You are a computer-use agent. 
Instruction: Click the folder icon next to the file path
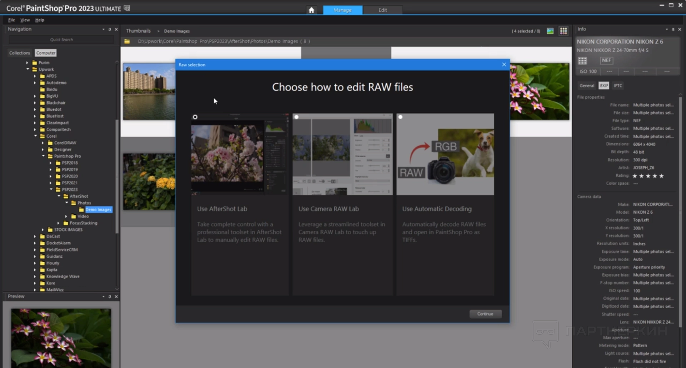[127, 41]
